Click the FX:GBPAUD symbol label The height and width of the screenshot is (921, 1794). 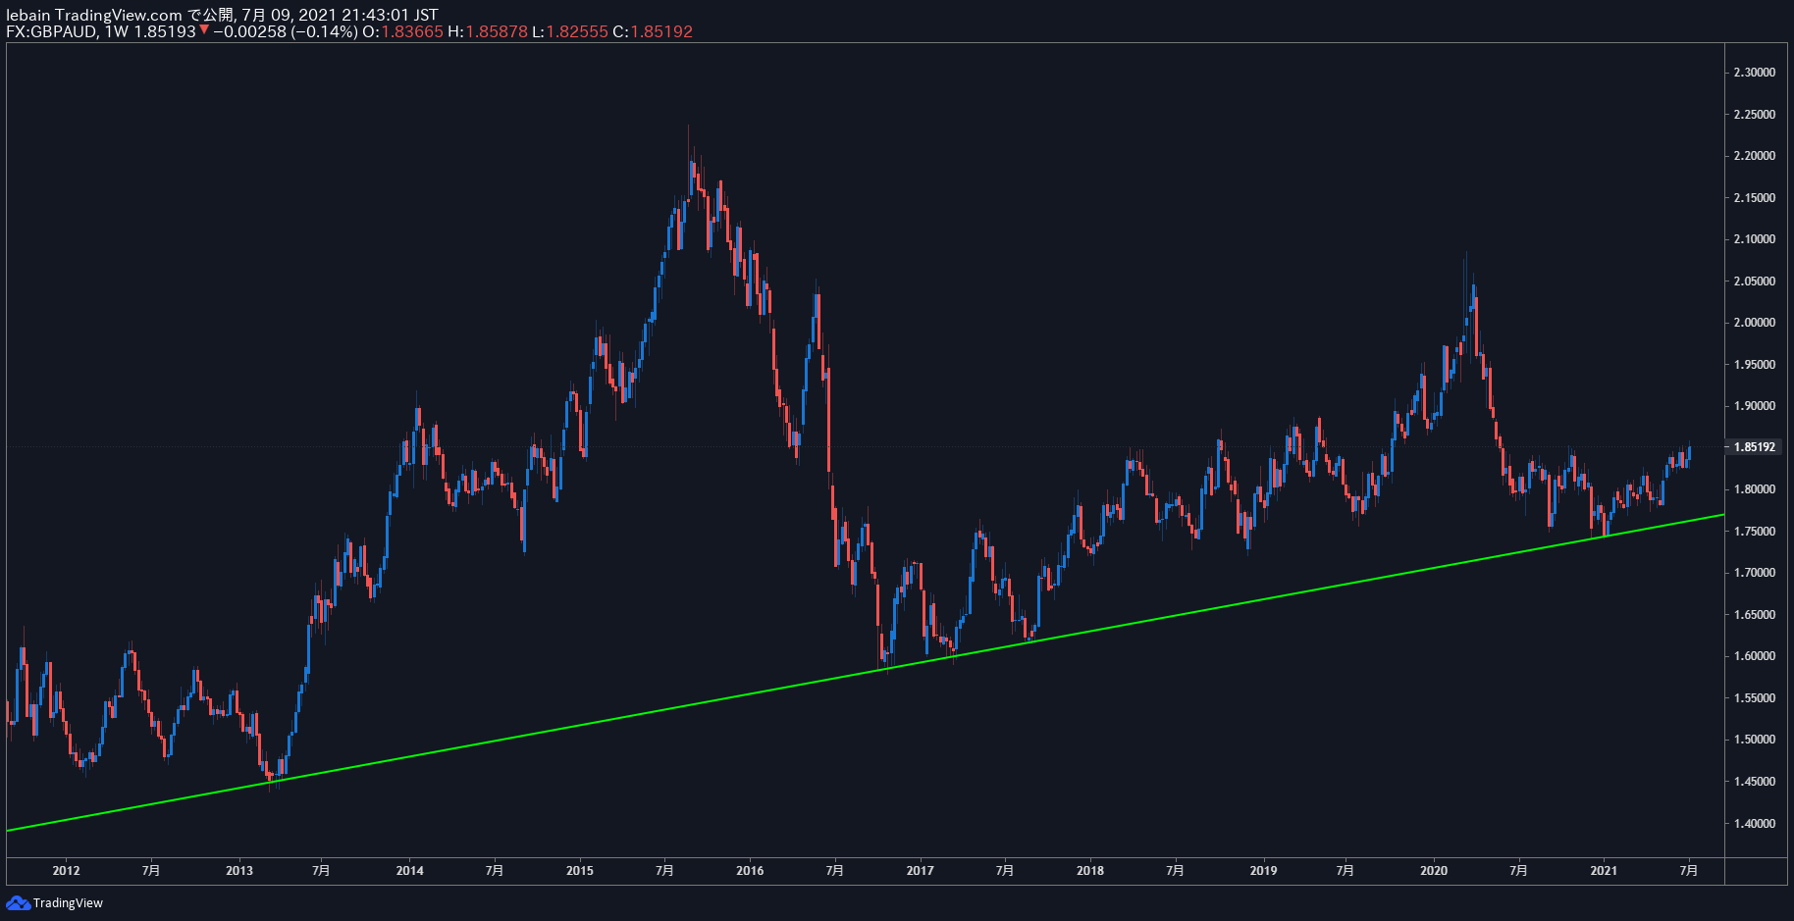click(x=51, y=31)
